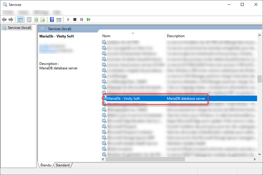Image resolution: width=263 pixels, height=175 pixels.
Task: Click the MariaDb - Vinity Soft heading in details pane
Action: [x=57, y=36]
